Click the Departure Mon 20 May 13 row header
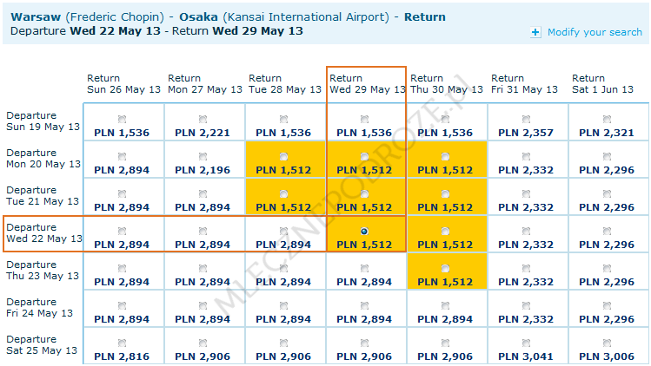 click(43, 159)
